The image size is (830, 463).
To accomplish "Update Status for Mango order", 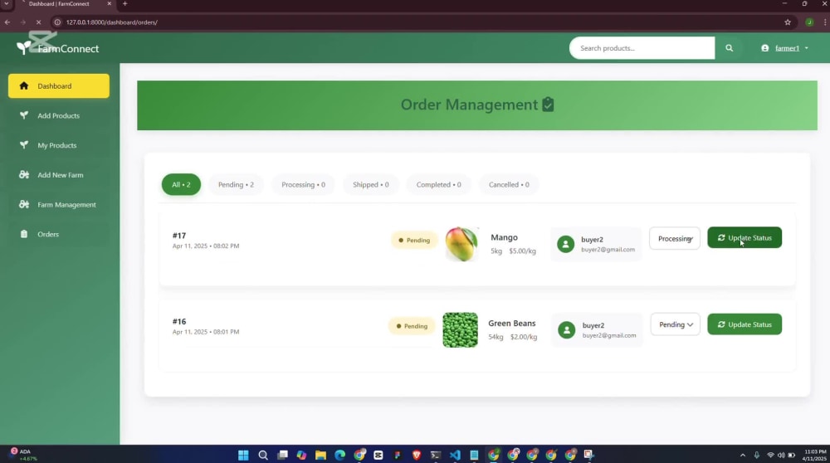I will tap(745, 237).
